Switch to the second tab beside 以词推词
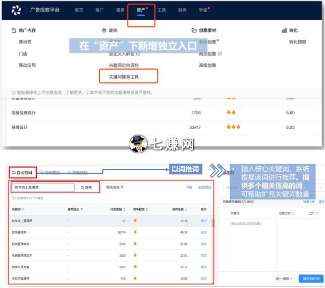Image resolution: width=325 pixels, height=288 pixels. click(x=50, y=173)
